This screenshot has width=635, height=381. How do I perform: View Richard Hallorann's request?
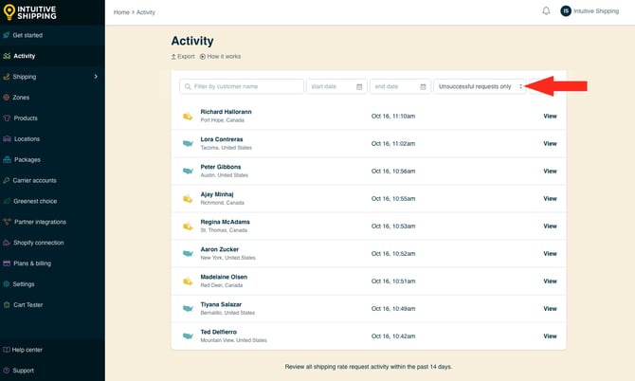[550, 117]
